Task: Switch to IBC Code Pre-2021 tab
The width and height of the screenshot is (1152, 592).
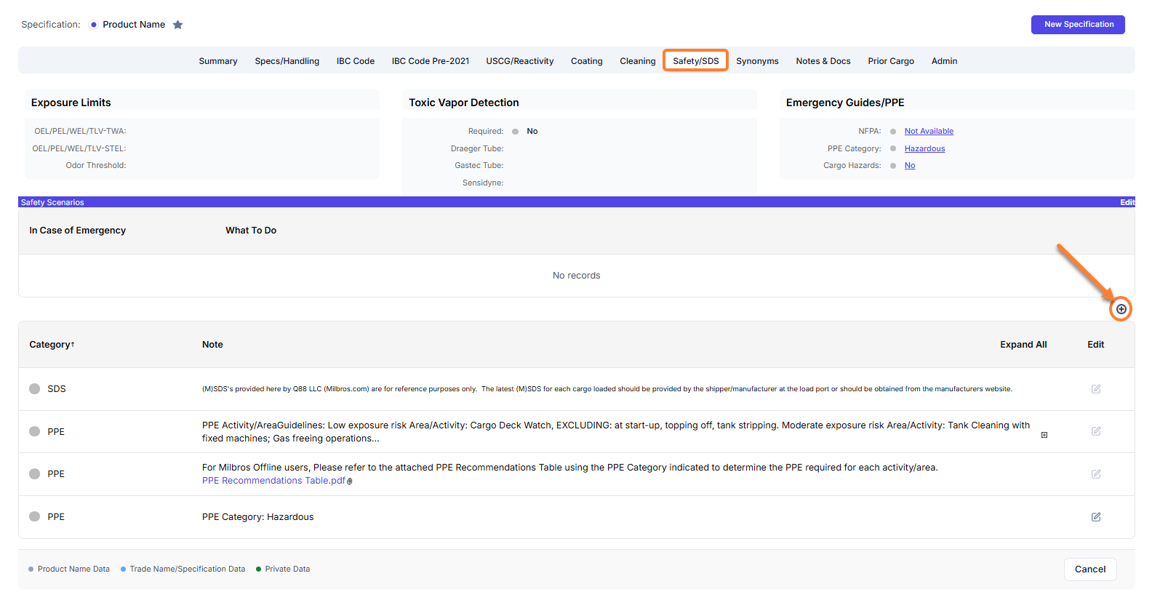Action: [431, 61]
